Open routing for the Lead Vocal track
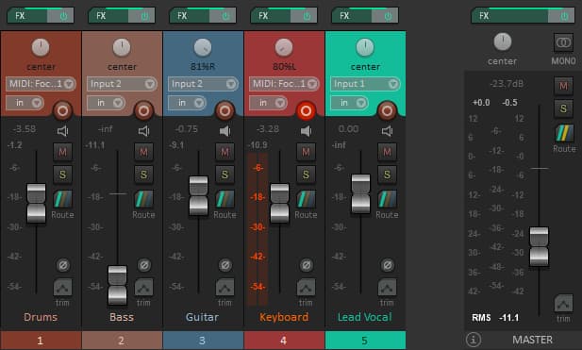 [x=387, y=199]
